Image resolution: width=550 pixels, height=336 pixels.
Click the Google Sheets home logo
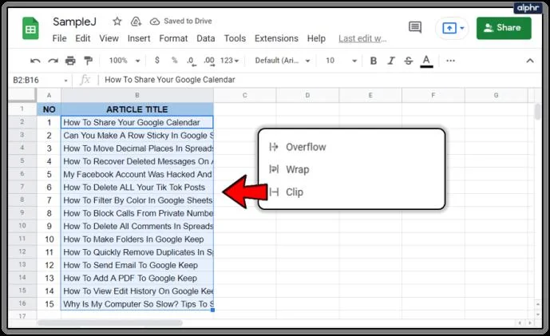coord(30,29)
